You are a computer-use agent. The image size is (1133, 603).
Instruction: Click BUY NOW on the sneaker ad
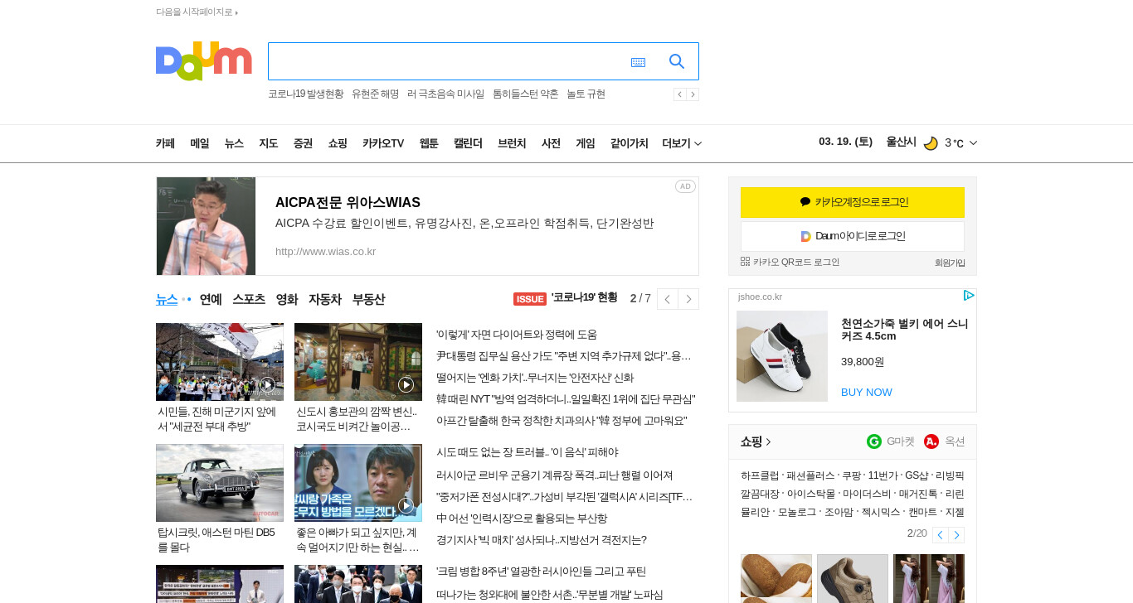(x=867, y=392)
